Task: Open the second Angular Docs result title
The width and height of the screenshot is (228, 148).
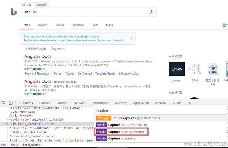Action: coord(38,81)
